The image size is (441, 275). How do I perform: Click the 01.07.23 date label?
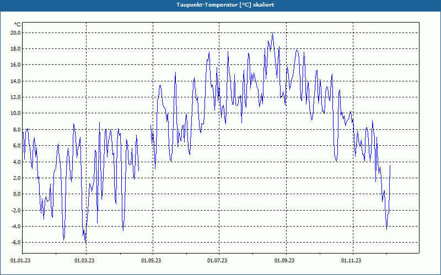click(x=217, y=261)
